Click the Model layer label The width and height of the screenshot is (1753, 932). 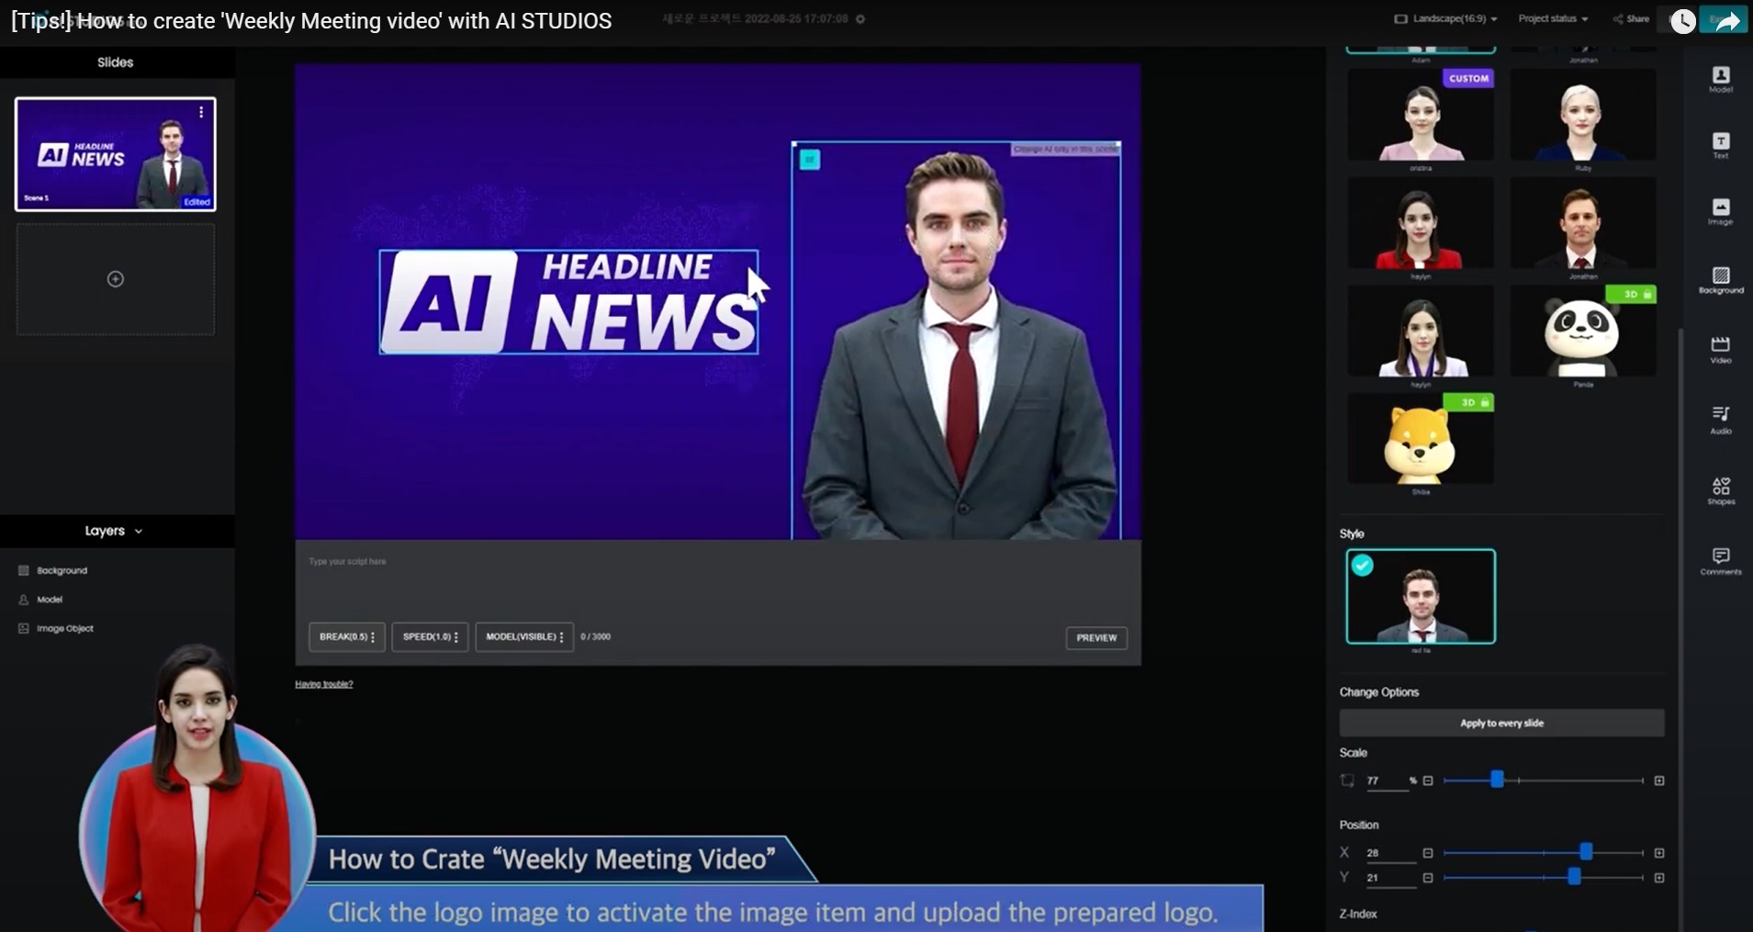click(50, 600)
